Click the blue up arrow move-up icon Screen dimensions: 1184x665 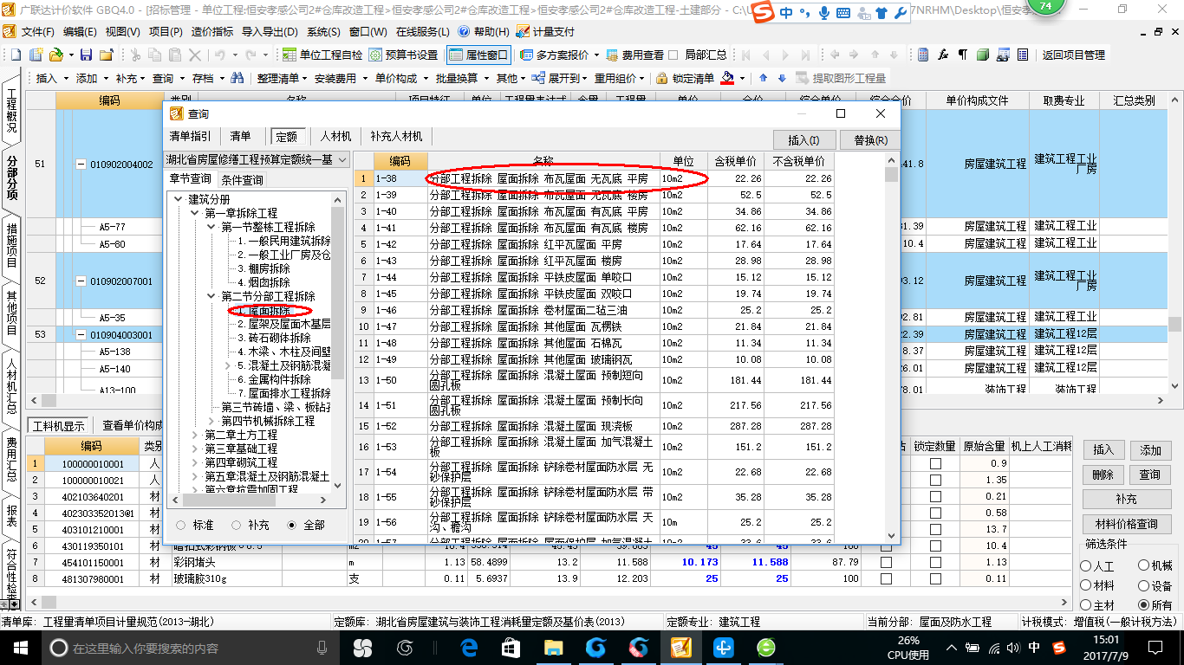(764, 78)
